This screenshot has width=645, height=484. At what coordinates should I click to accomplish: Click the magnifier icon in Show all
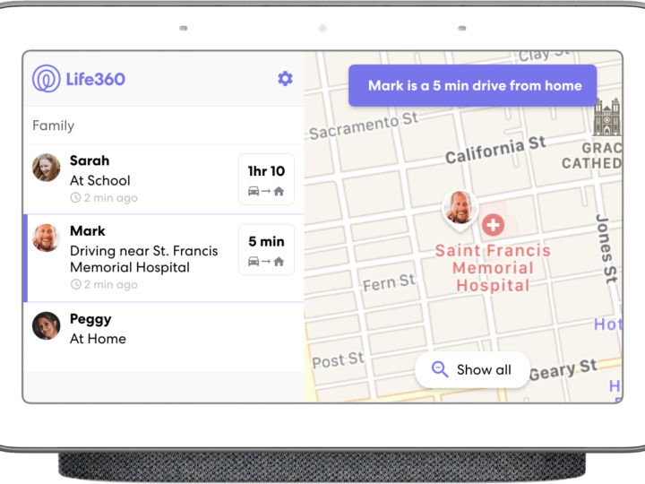[x=440, y=369]
